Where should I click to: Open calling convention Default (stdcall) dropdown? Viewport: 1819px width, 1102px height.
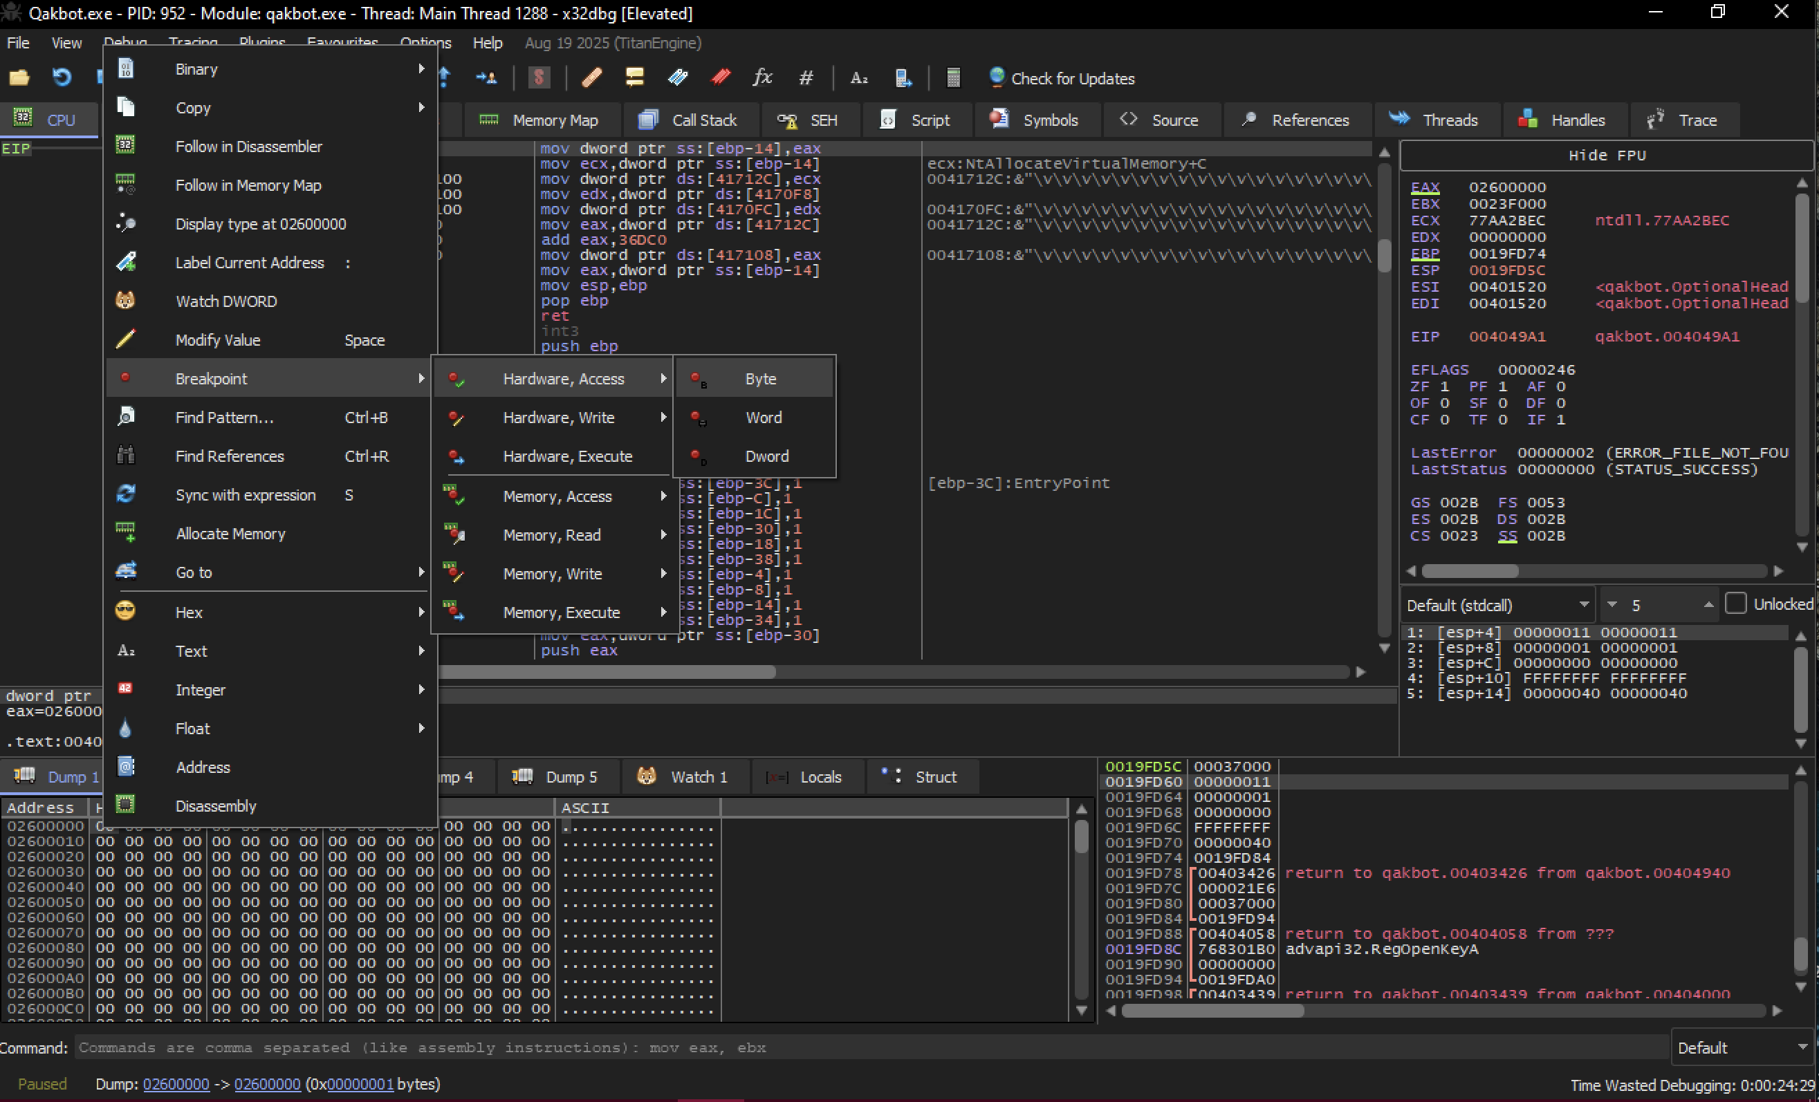click(x=1497, y=605)
